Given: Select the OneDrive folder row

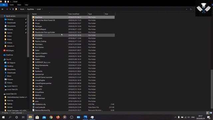Looking at the screenshot, I should pos(73,17).
